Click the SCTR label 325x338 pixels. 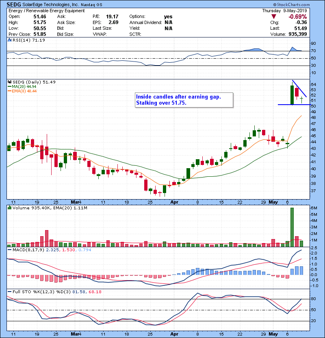(x=135, y=34)
